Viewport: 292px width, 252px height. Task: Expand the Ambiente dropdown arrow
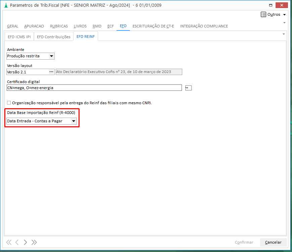51,56
